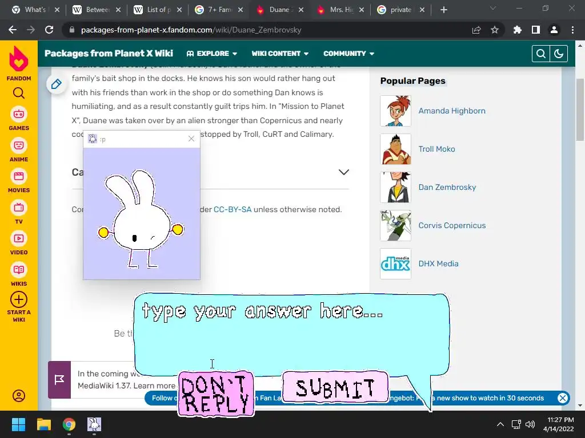Bookmark this page with the star icon
585x438 pixels.
click(x=495, y=30)
